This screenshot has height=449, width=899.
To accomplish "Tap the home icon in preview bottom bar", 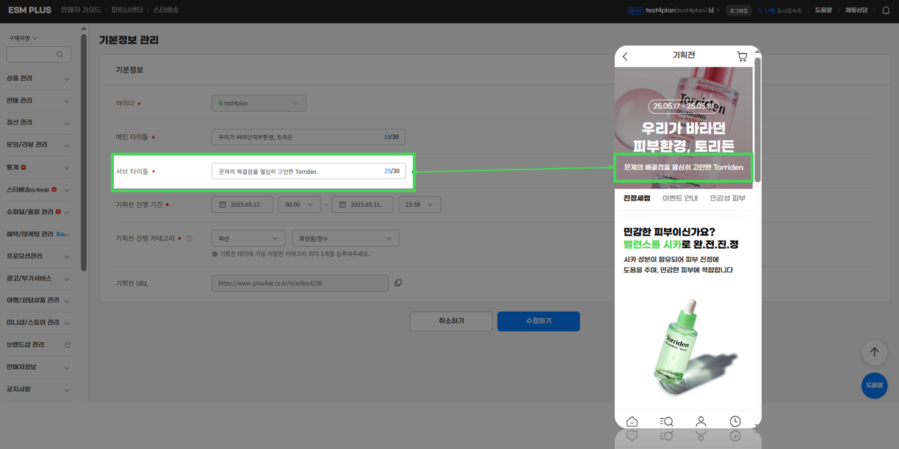I will point(632,421).
